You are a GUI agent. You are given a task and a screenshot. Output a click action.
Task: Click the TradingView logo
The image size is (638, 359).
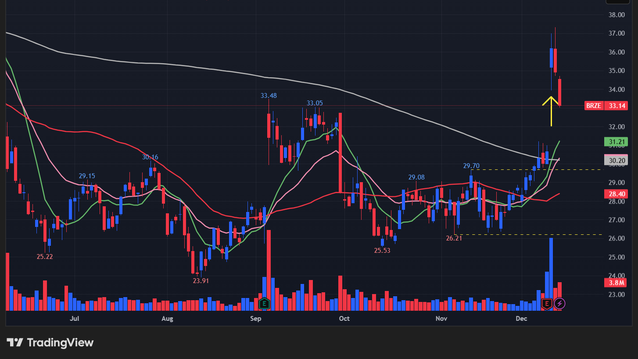(50, 342)
